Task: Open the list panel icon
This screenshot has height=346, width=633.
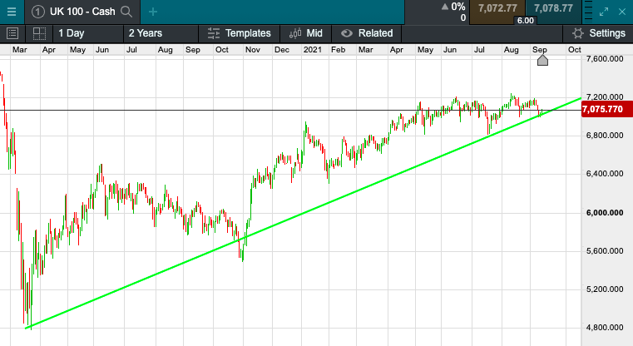Action: [12, 33]
